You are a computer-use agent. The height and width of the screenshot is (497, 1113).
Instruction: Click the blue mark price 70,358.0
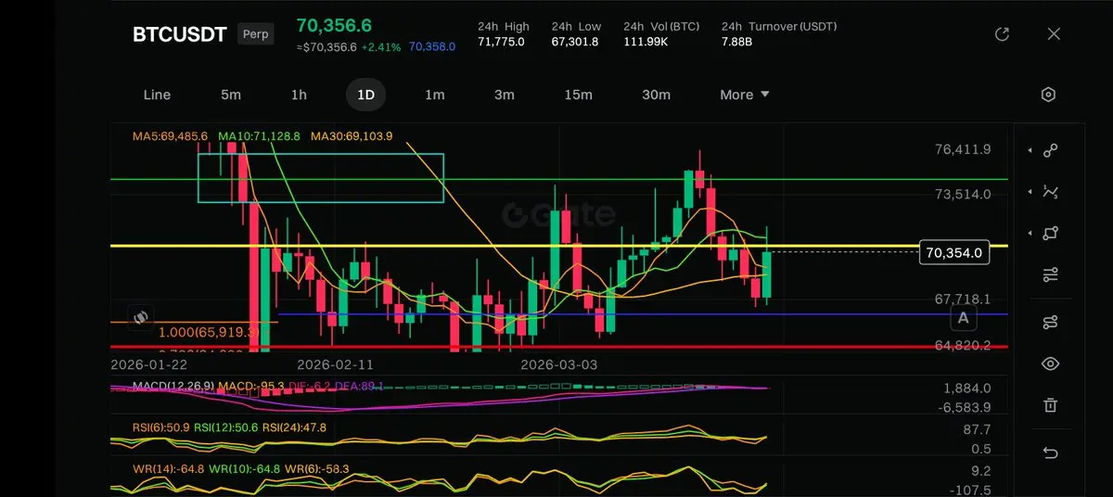pos(431,46)
